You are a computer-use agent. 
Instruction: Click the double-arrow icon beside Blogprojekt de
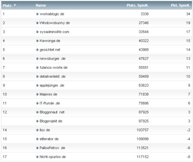pyautogui.click(x=37, y=121)
